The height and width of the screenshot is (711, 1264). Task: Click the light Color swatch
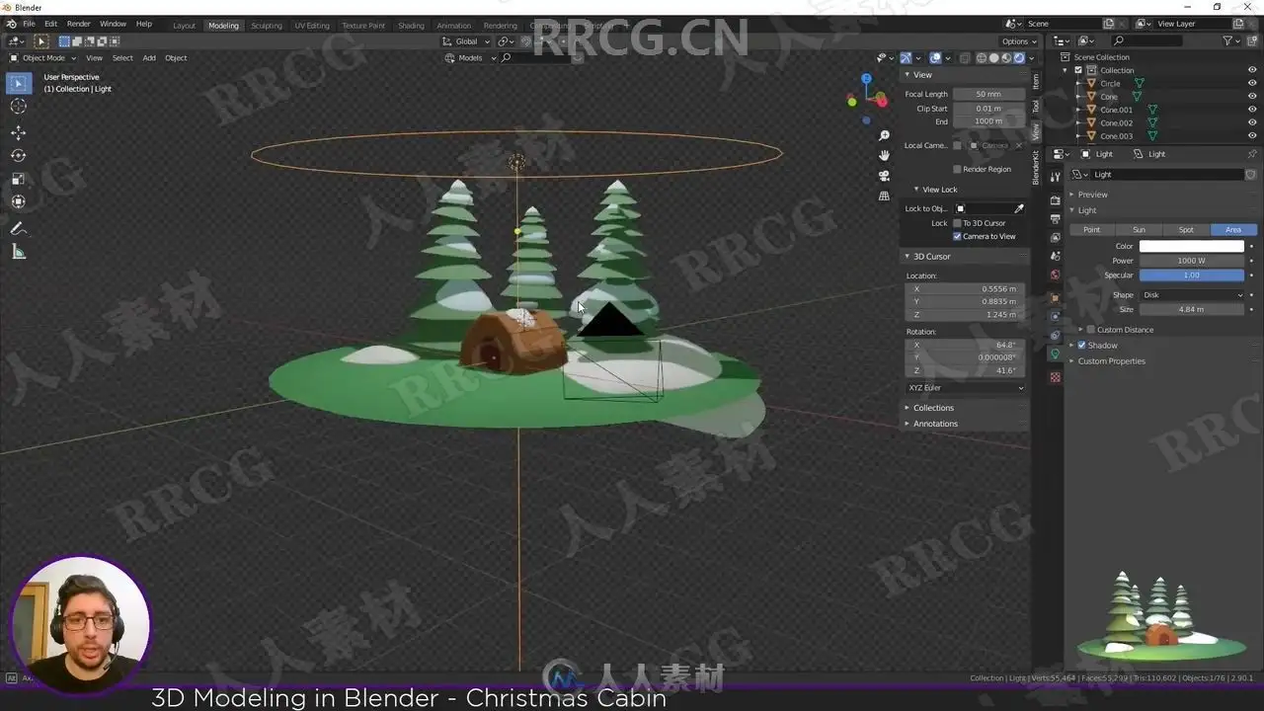tap(1192, 247)
